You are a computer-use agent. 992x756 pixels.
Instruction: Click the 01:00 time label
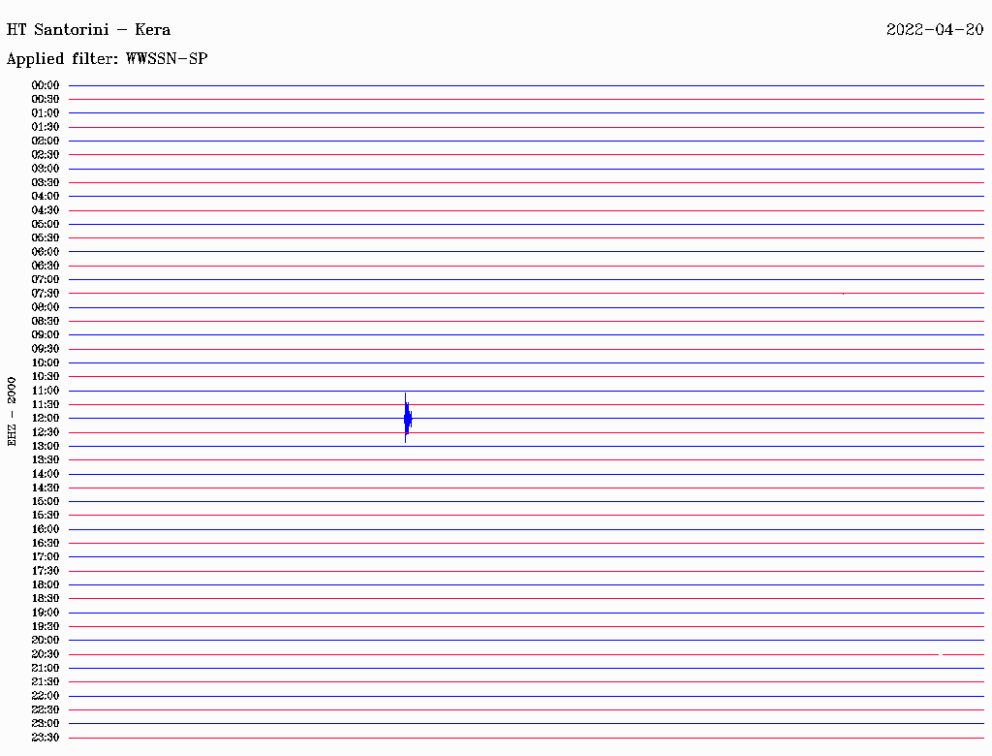point(46,113)
